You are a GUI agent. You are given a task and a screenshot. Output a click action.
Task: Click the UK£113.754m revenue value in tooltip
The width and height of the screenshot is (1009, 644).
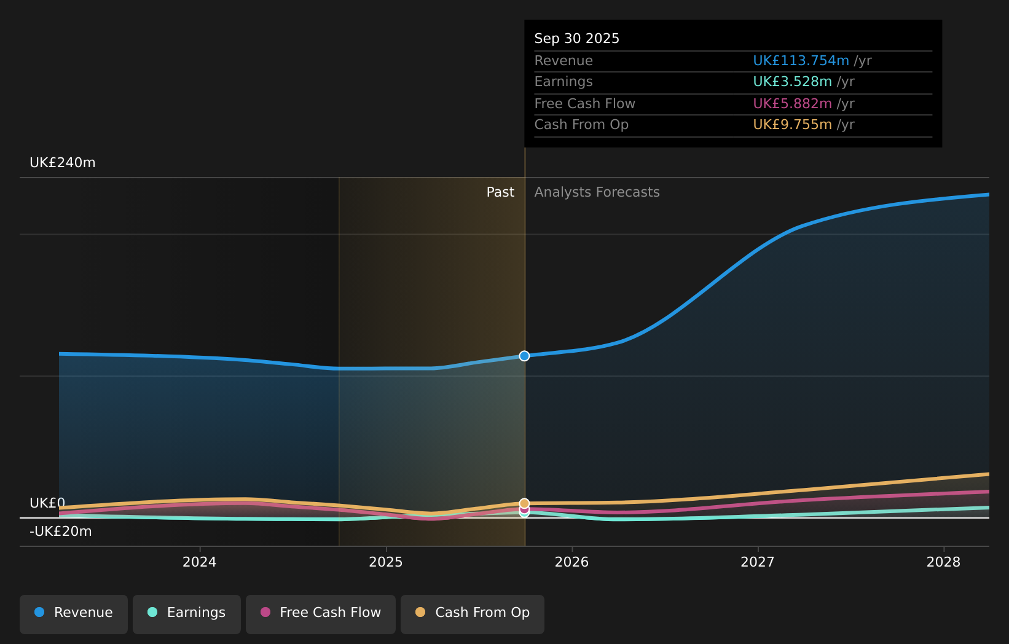point(801,61)
